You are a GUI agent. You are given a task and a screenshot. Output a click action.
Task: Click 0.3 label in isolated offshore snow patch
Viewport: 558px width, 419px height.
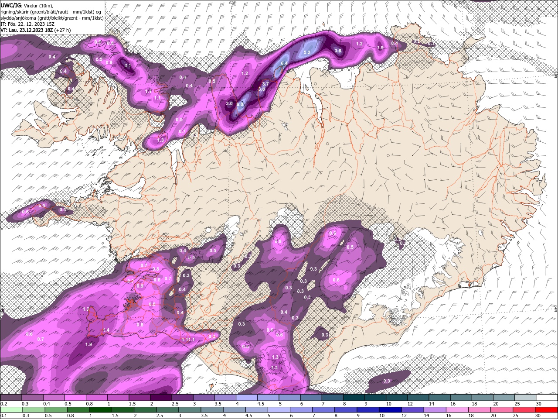[387, 381]
